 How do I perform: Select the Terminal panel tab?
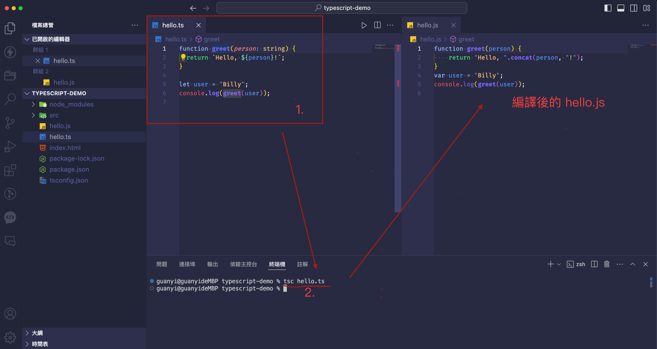(x=277, y=264)
